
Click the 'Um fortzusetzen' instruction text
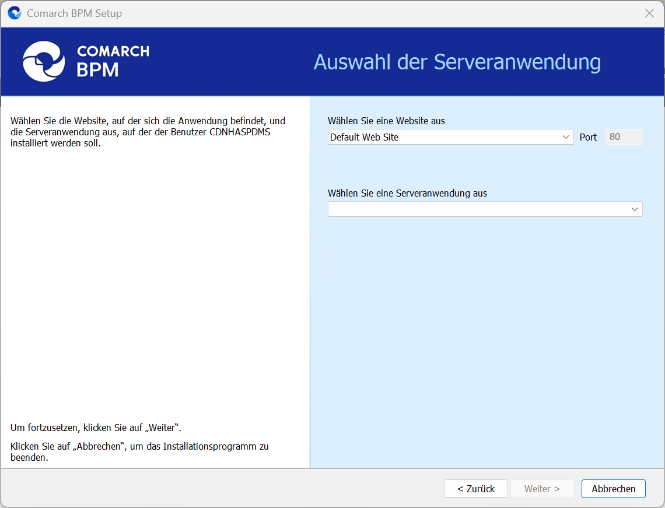coord(96,428)
